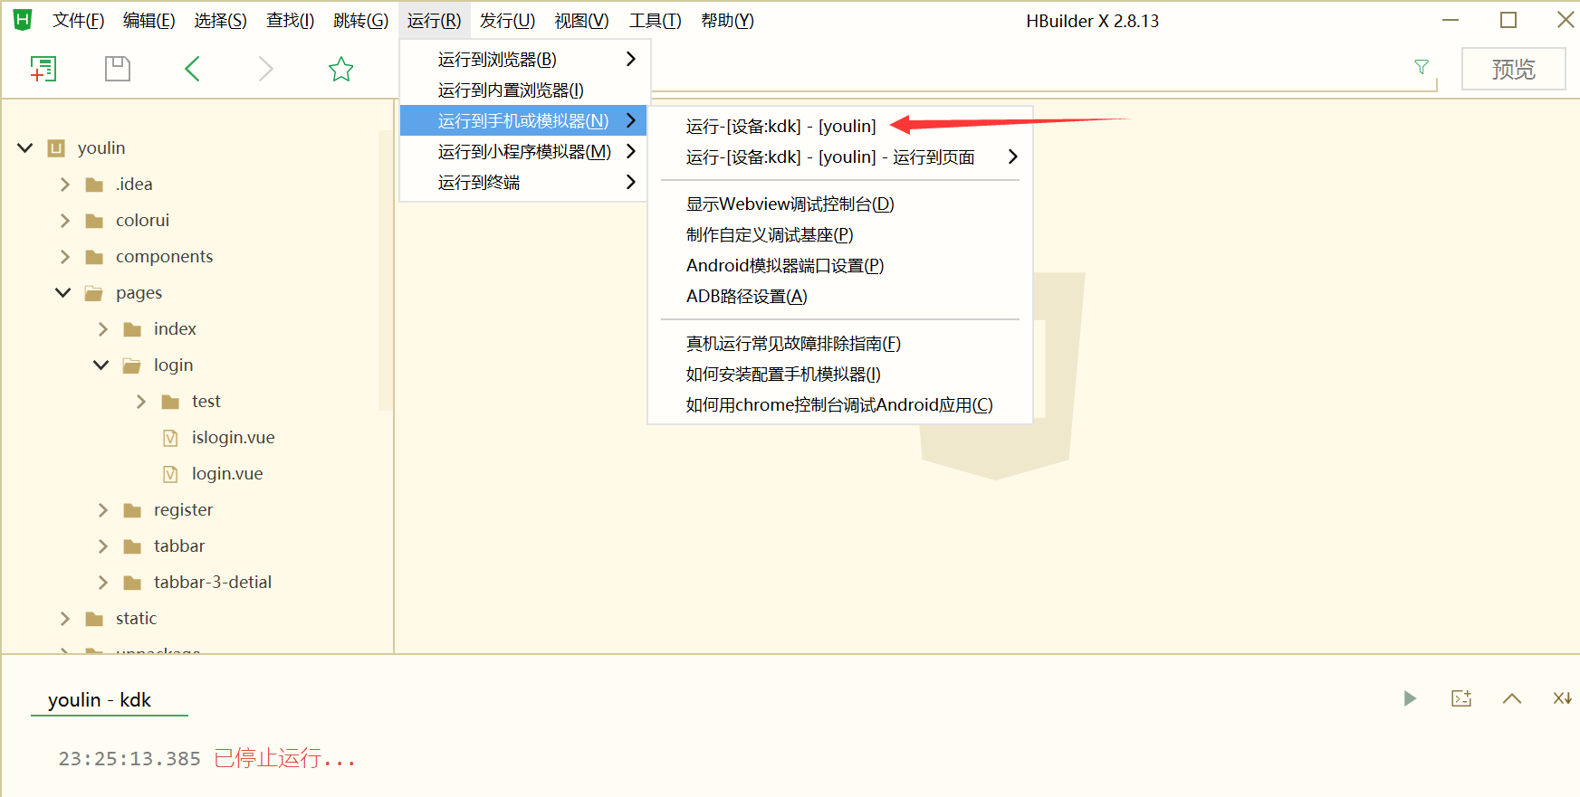Open 如何用chrome控制台调试Android应用(C)
Image resolution: width=1580 pixels, height=797 pixels.
tap(840, 405)
